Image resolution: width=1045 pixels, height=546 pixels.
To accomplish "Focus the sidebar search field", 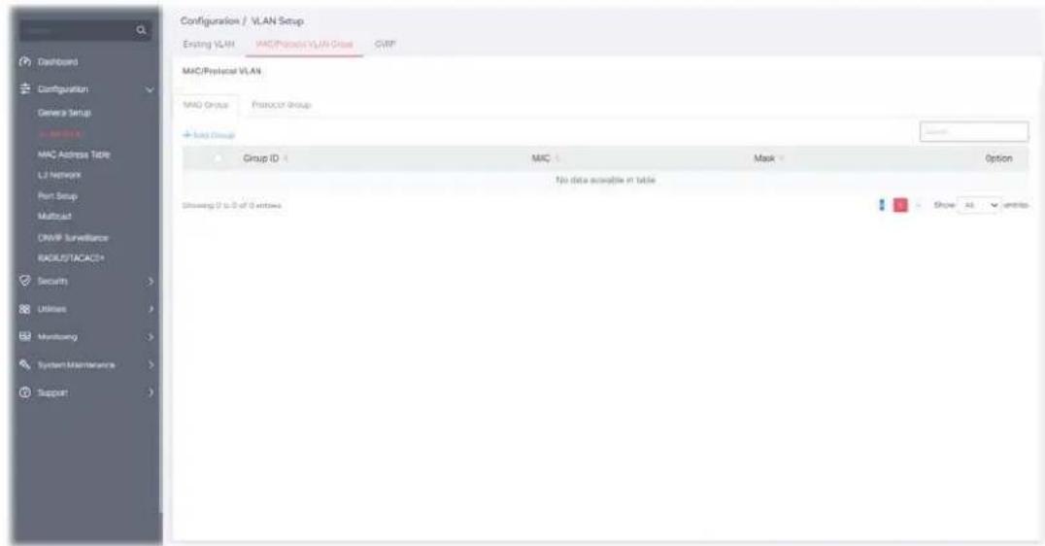I will point(77,30).
